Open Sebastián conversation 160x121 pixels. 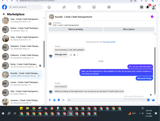22,48
